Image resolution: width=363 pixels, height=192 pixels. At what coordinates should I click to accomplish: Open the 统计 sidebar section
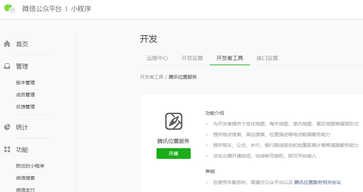(22, 127)
